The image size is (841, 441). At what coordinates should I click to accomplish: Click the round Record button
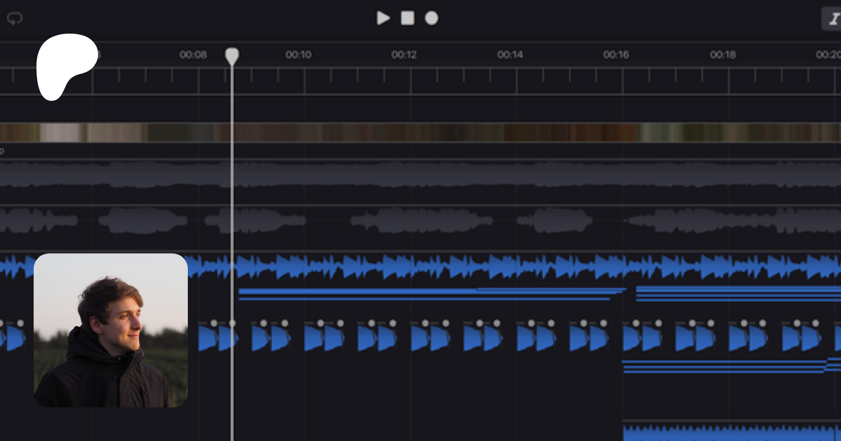431,18
